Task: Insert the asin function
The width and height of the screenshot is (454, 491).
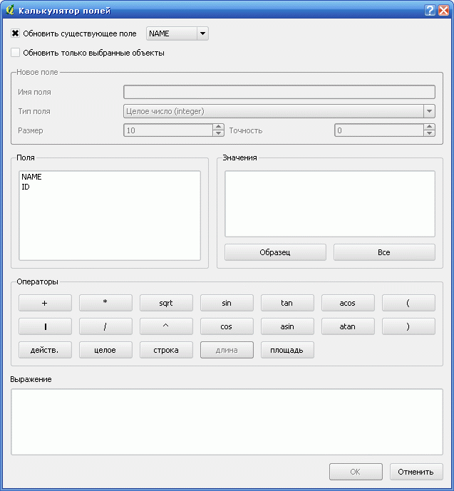Action: tap(287, 326)
